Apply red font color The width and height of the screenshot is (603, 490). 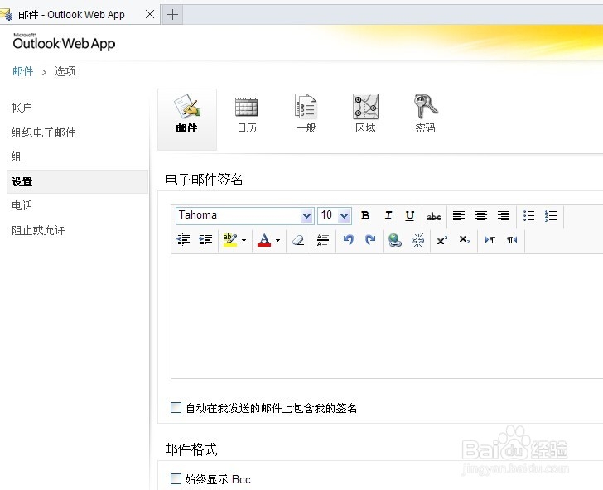pyautogui.click(x=264, y=240)
